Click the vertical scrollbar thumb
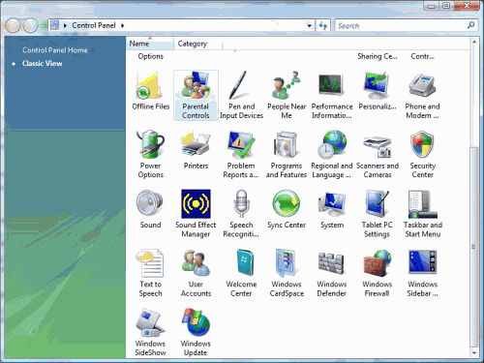The width and height of the screenshot is (484, 363). [x=474, y=247]
